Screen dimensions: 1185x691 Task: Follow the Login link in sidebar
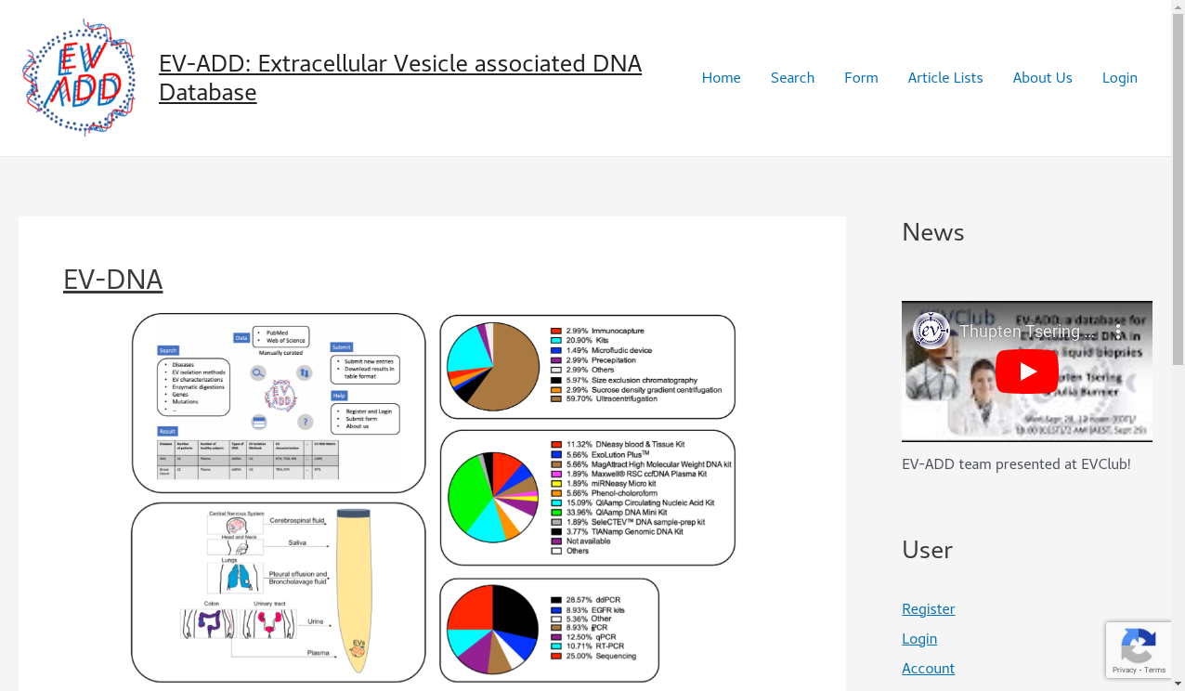[919, 639]
